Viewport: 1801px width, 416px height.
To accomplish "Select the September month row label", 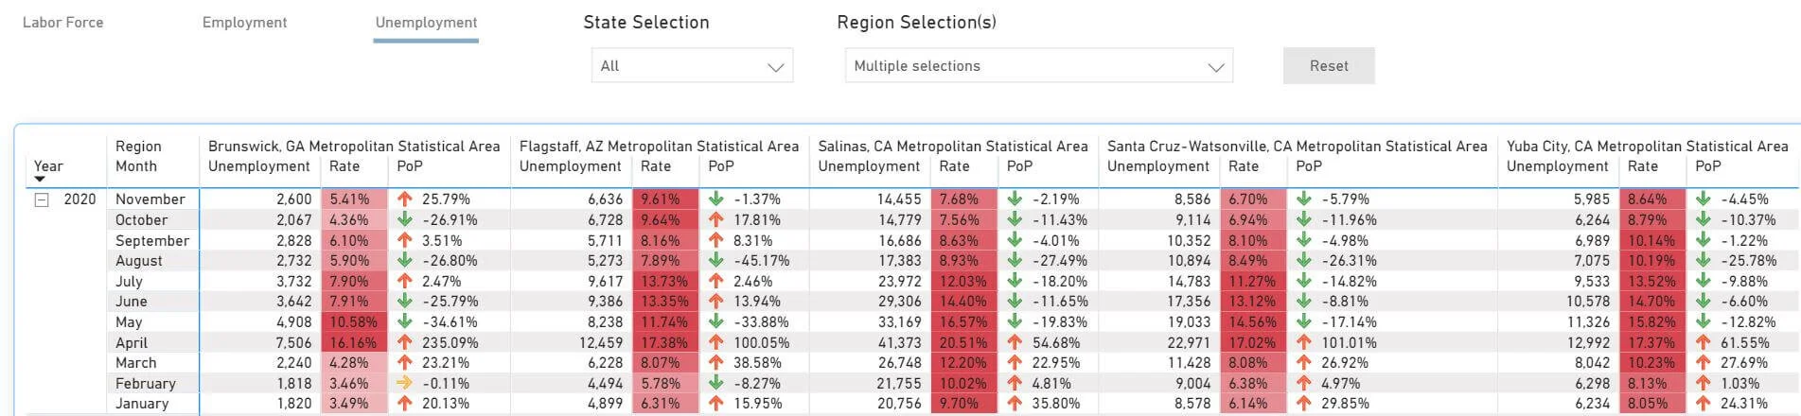I will [x=152, y=241].
